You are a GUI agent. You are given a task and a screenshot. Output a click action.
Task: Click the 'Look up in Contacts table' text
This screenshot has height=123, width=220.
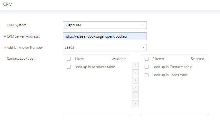tap(172, 67)
